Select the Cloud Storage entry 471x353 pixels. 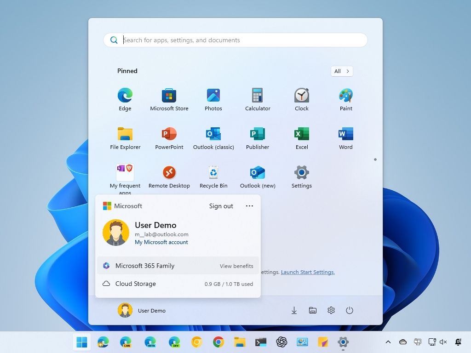tap(135, 284)
